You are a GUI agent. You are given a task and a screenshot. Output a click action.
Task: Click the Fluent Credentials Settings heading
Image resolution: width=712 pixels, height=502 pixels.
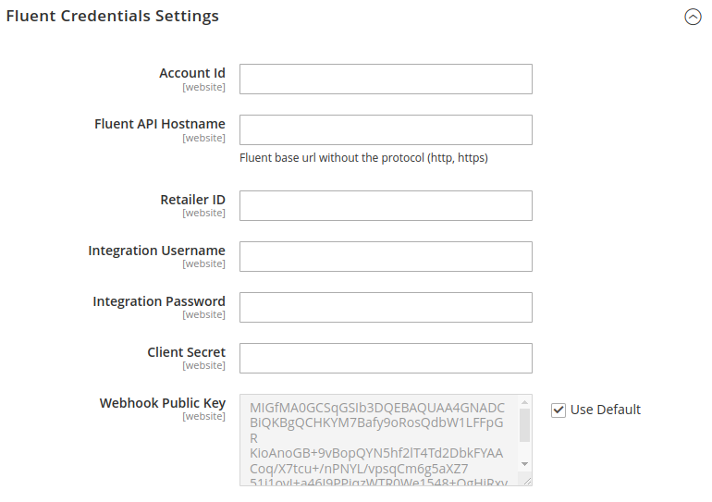113,17
